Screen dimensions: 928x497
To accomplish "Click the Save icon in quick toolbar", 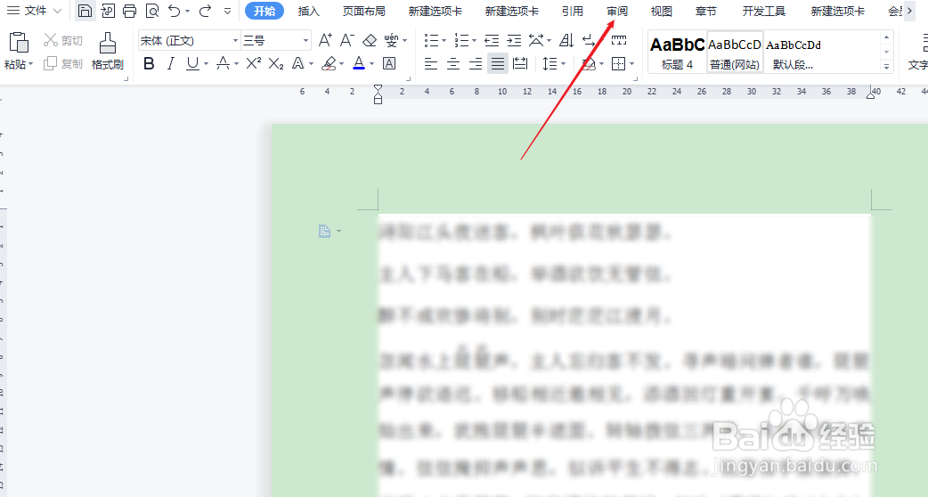I will 85,11.
